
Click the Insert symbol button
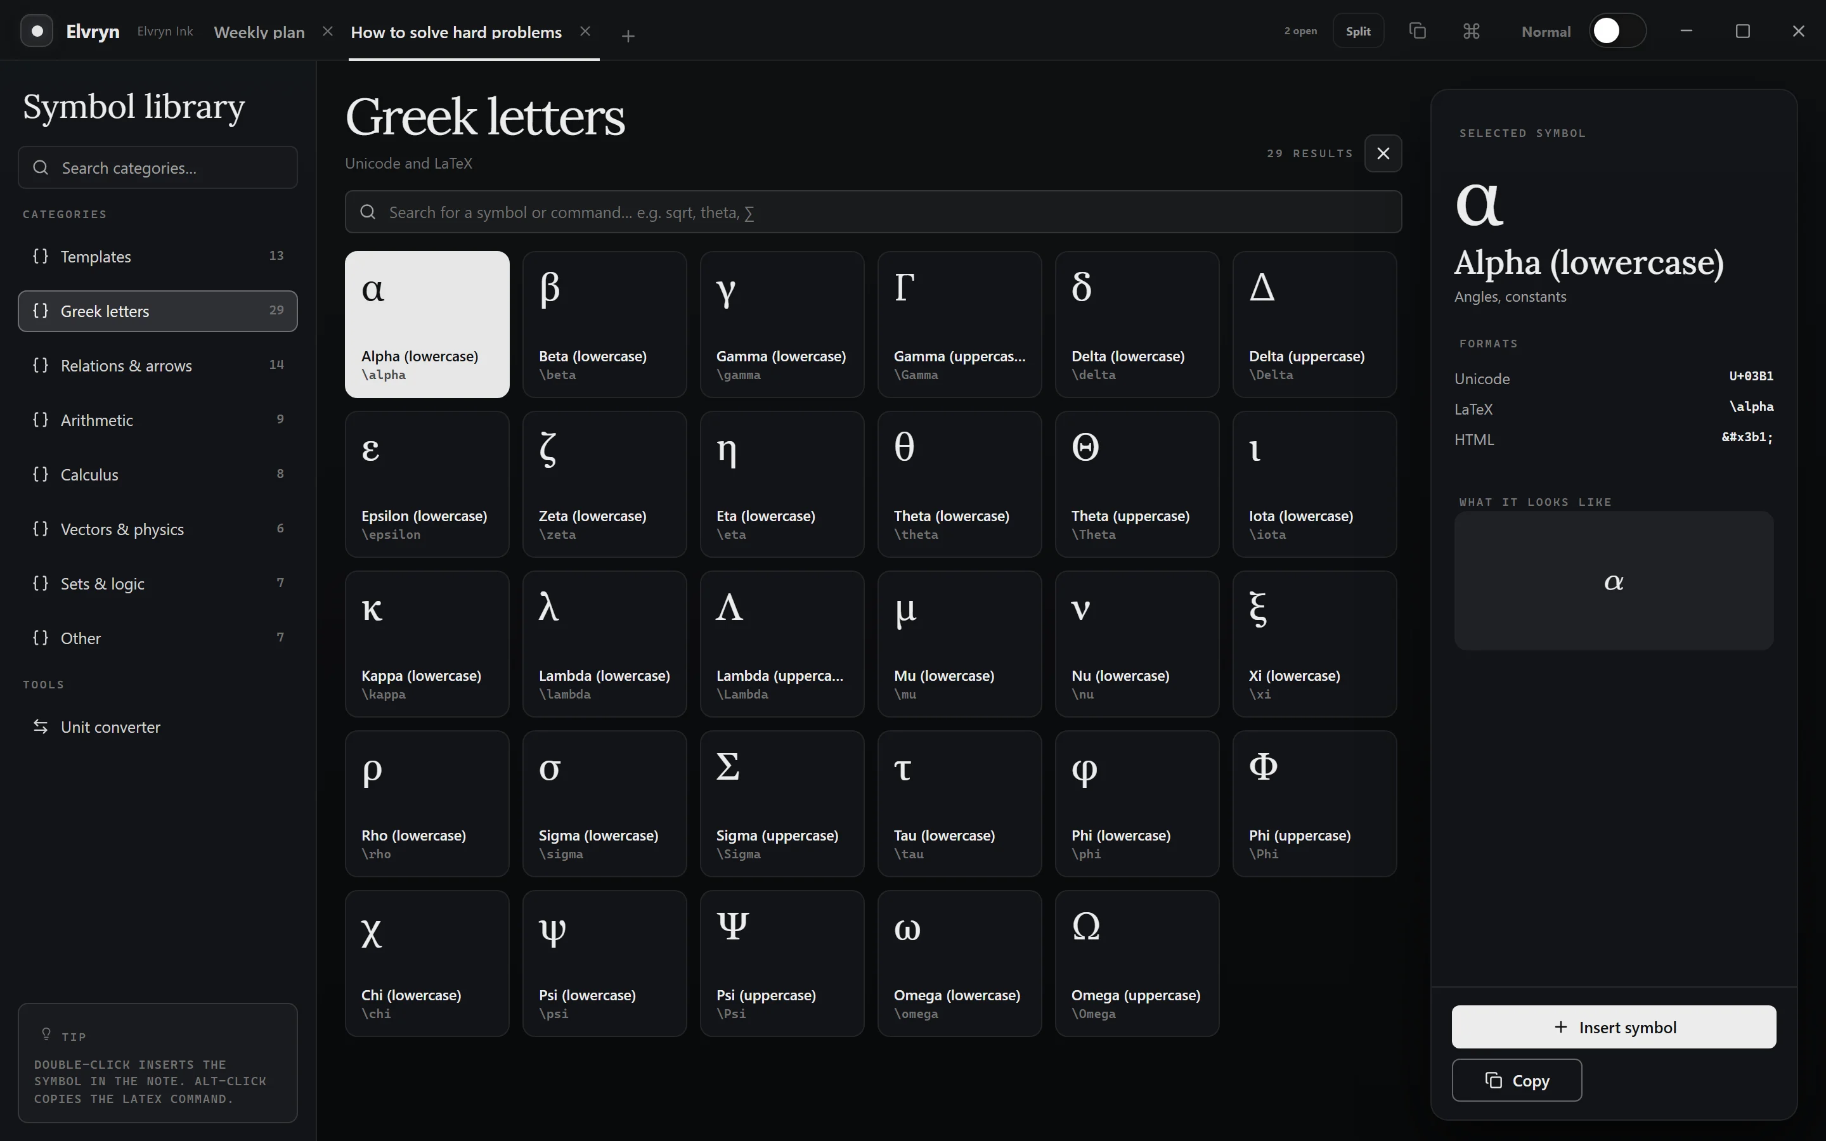click(1613, 1027)
